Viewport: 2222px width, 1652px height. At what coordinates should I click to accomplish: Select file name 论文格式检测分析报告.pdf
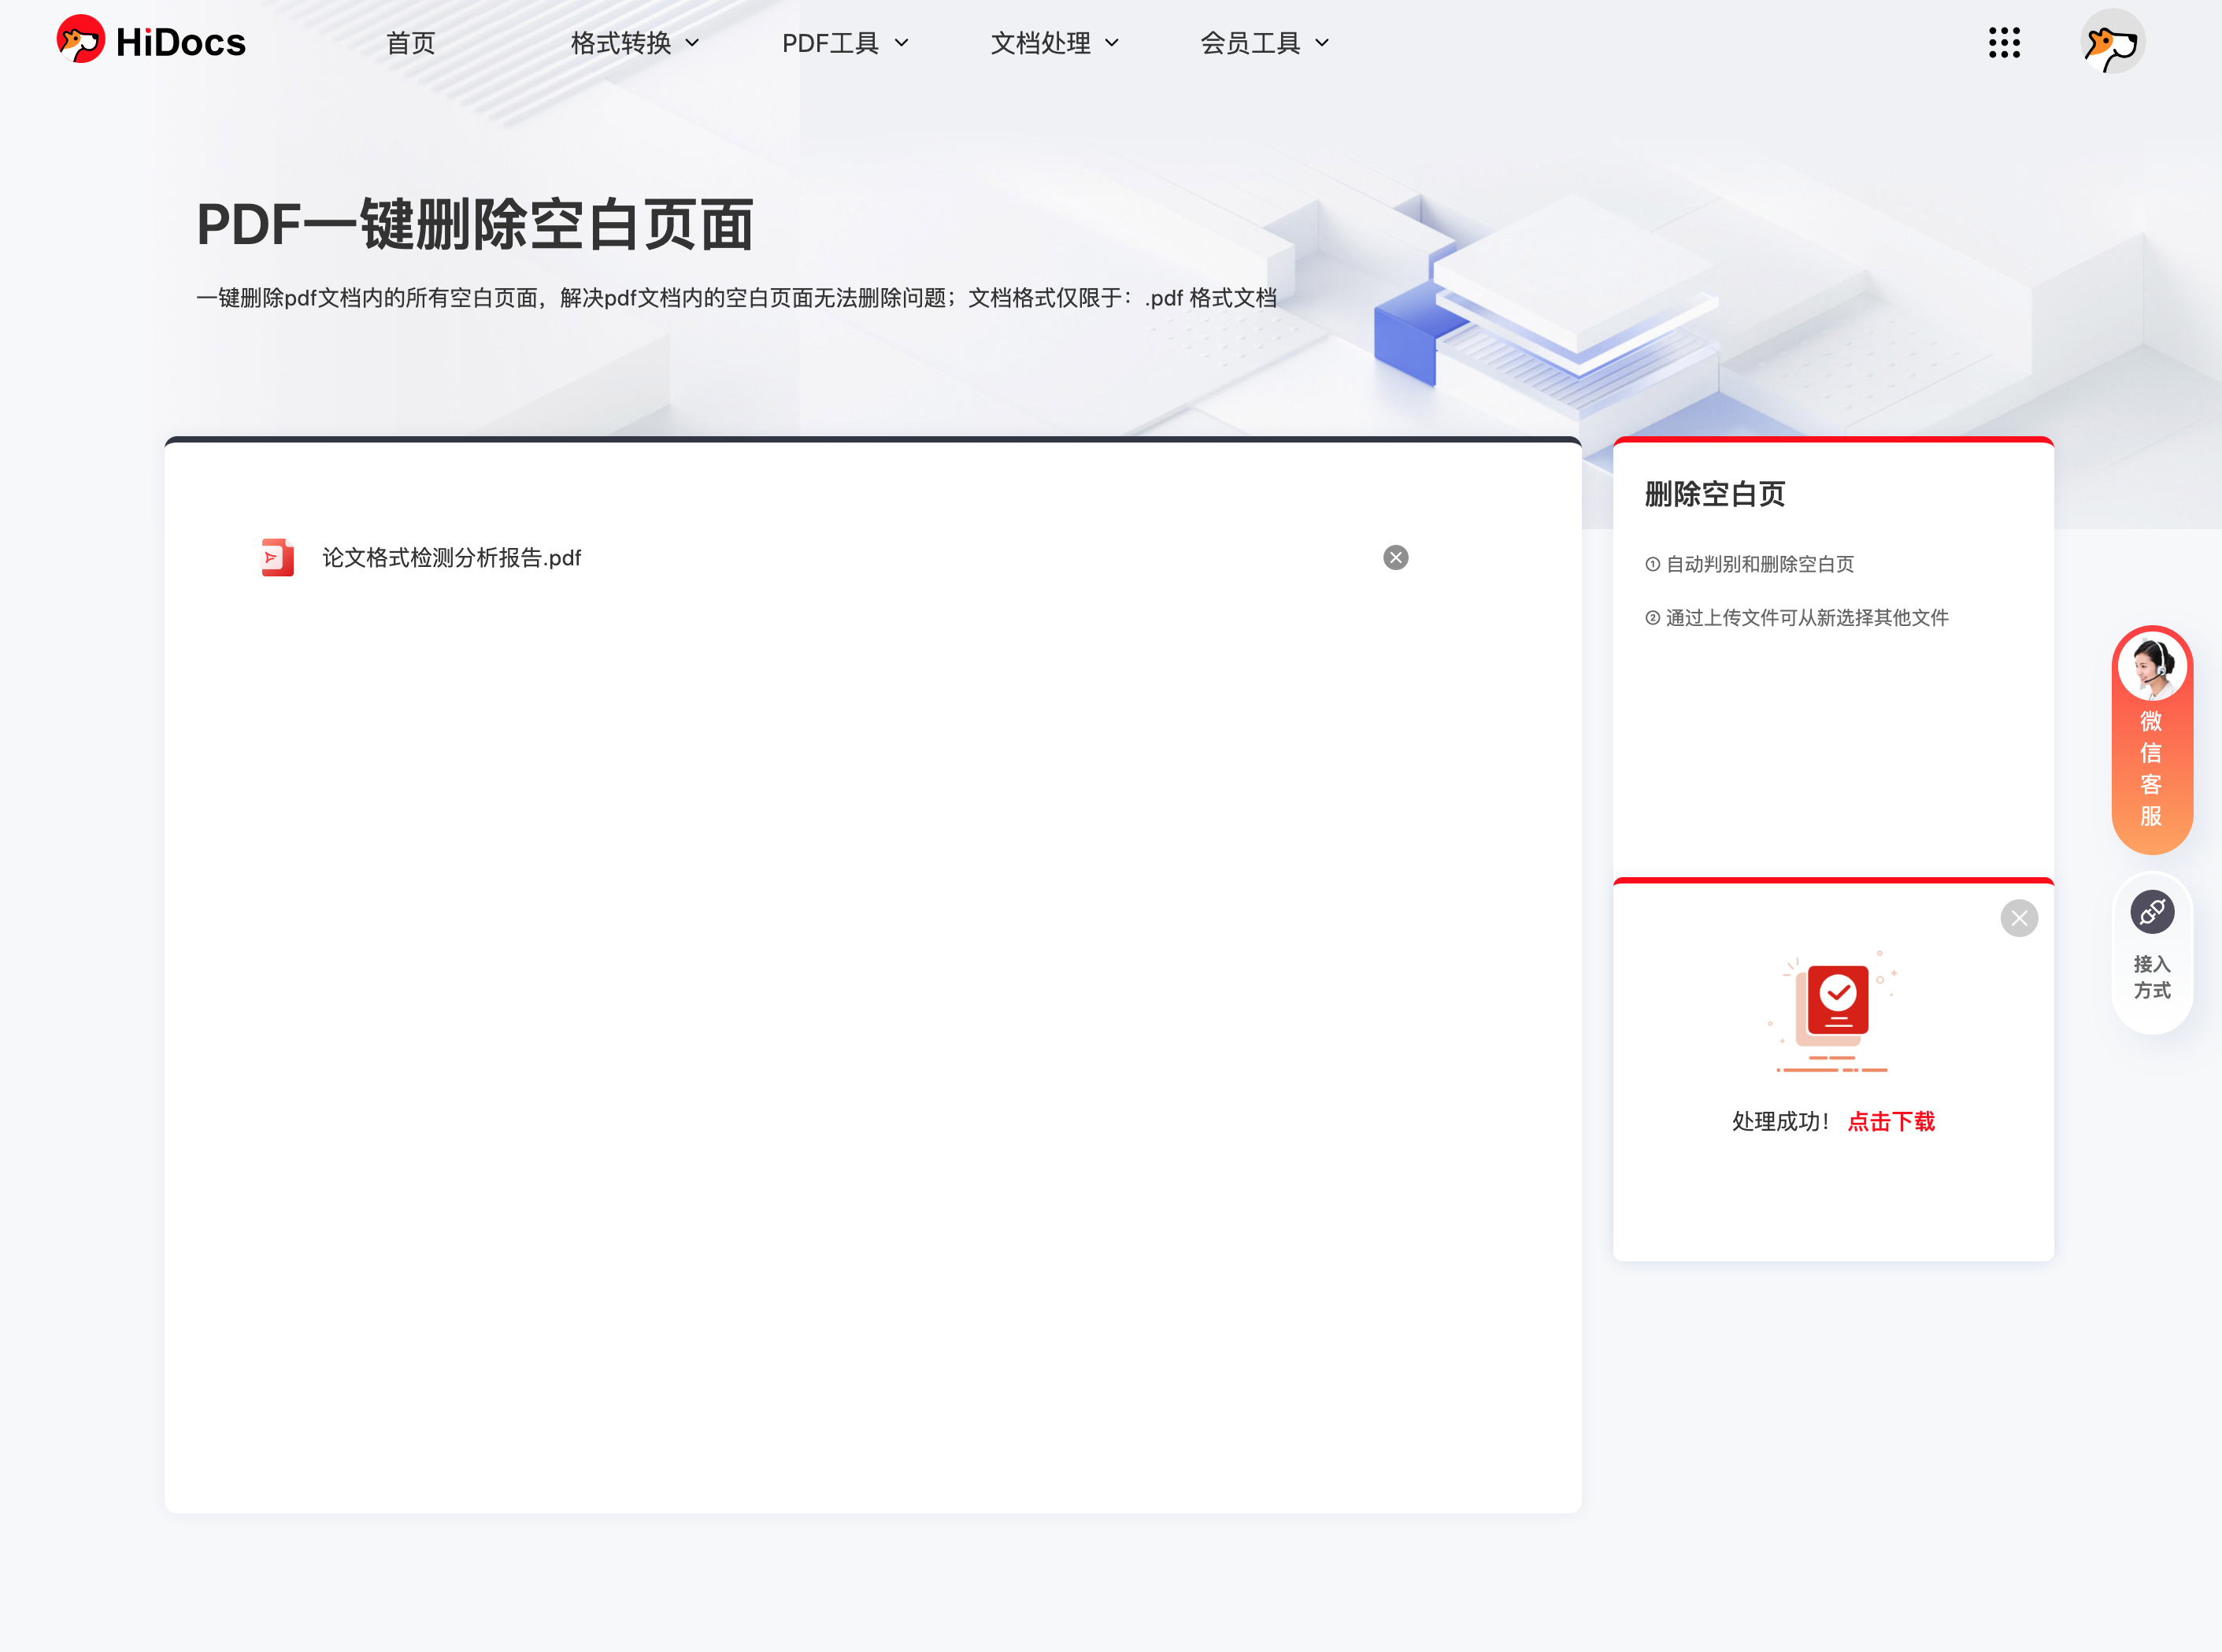click(452, 557)
